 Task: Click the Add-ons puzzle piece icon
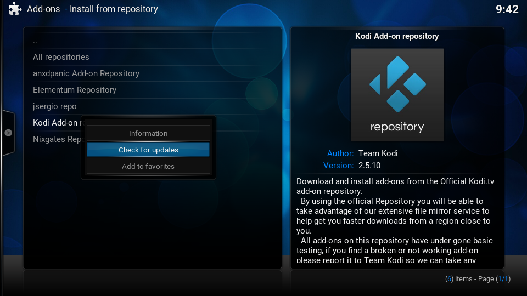(15, 9)
